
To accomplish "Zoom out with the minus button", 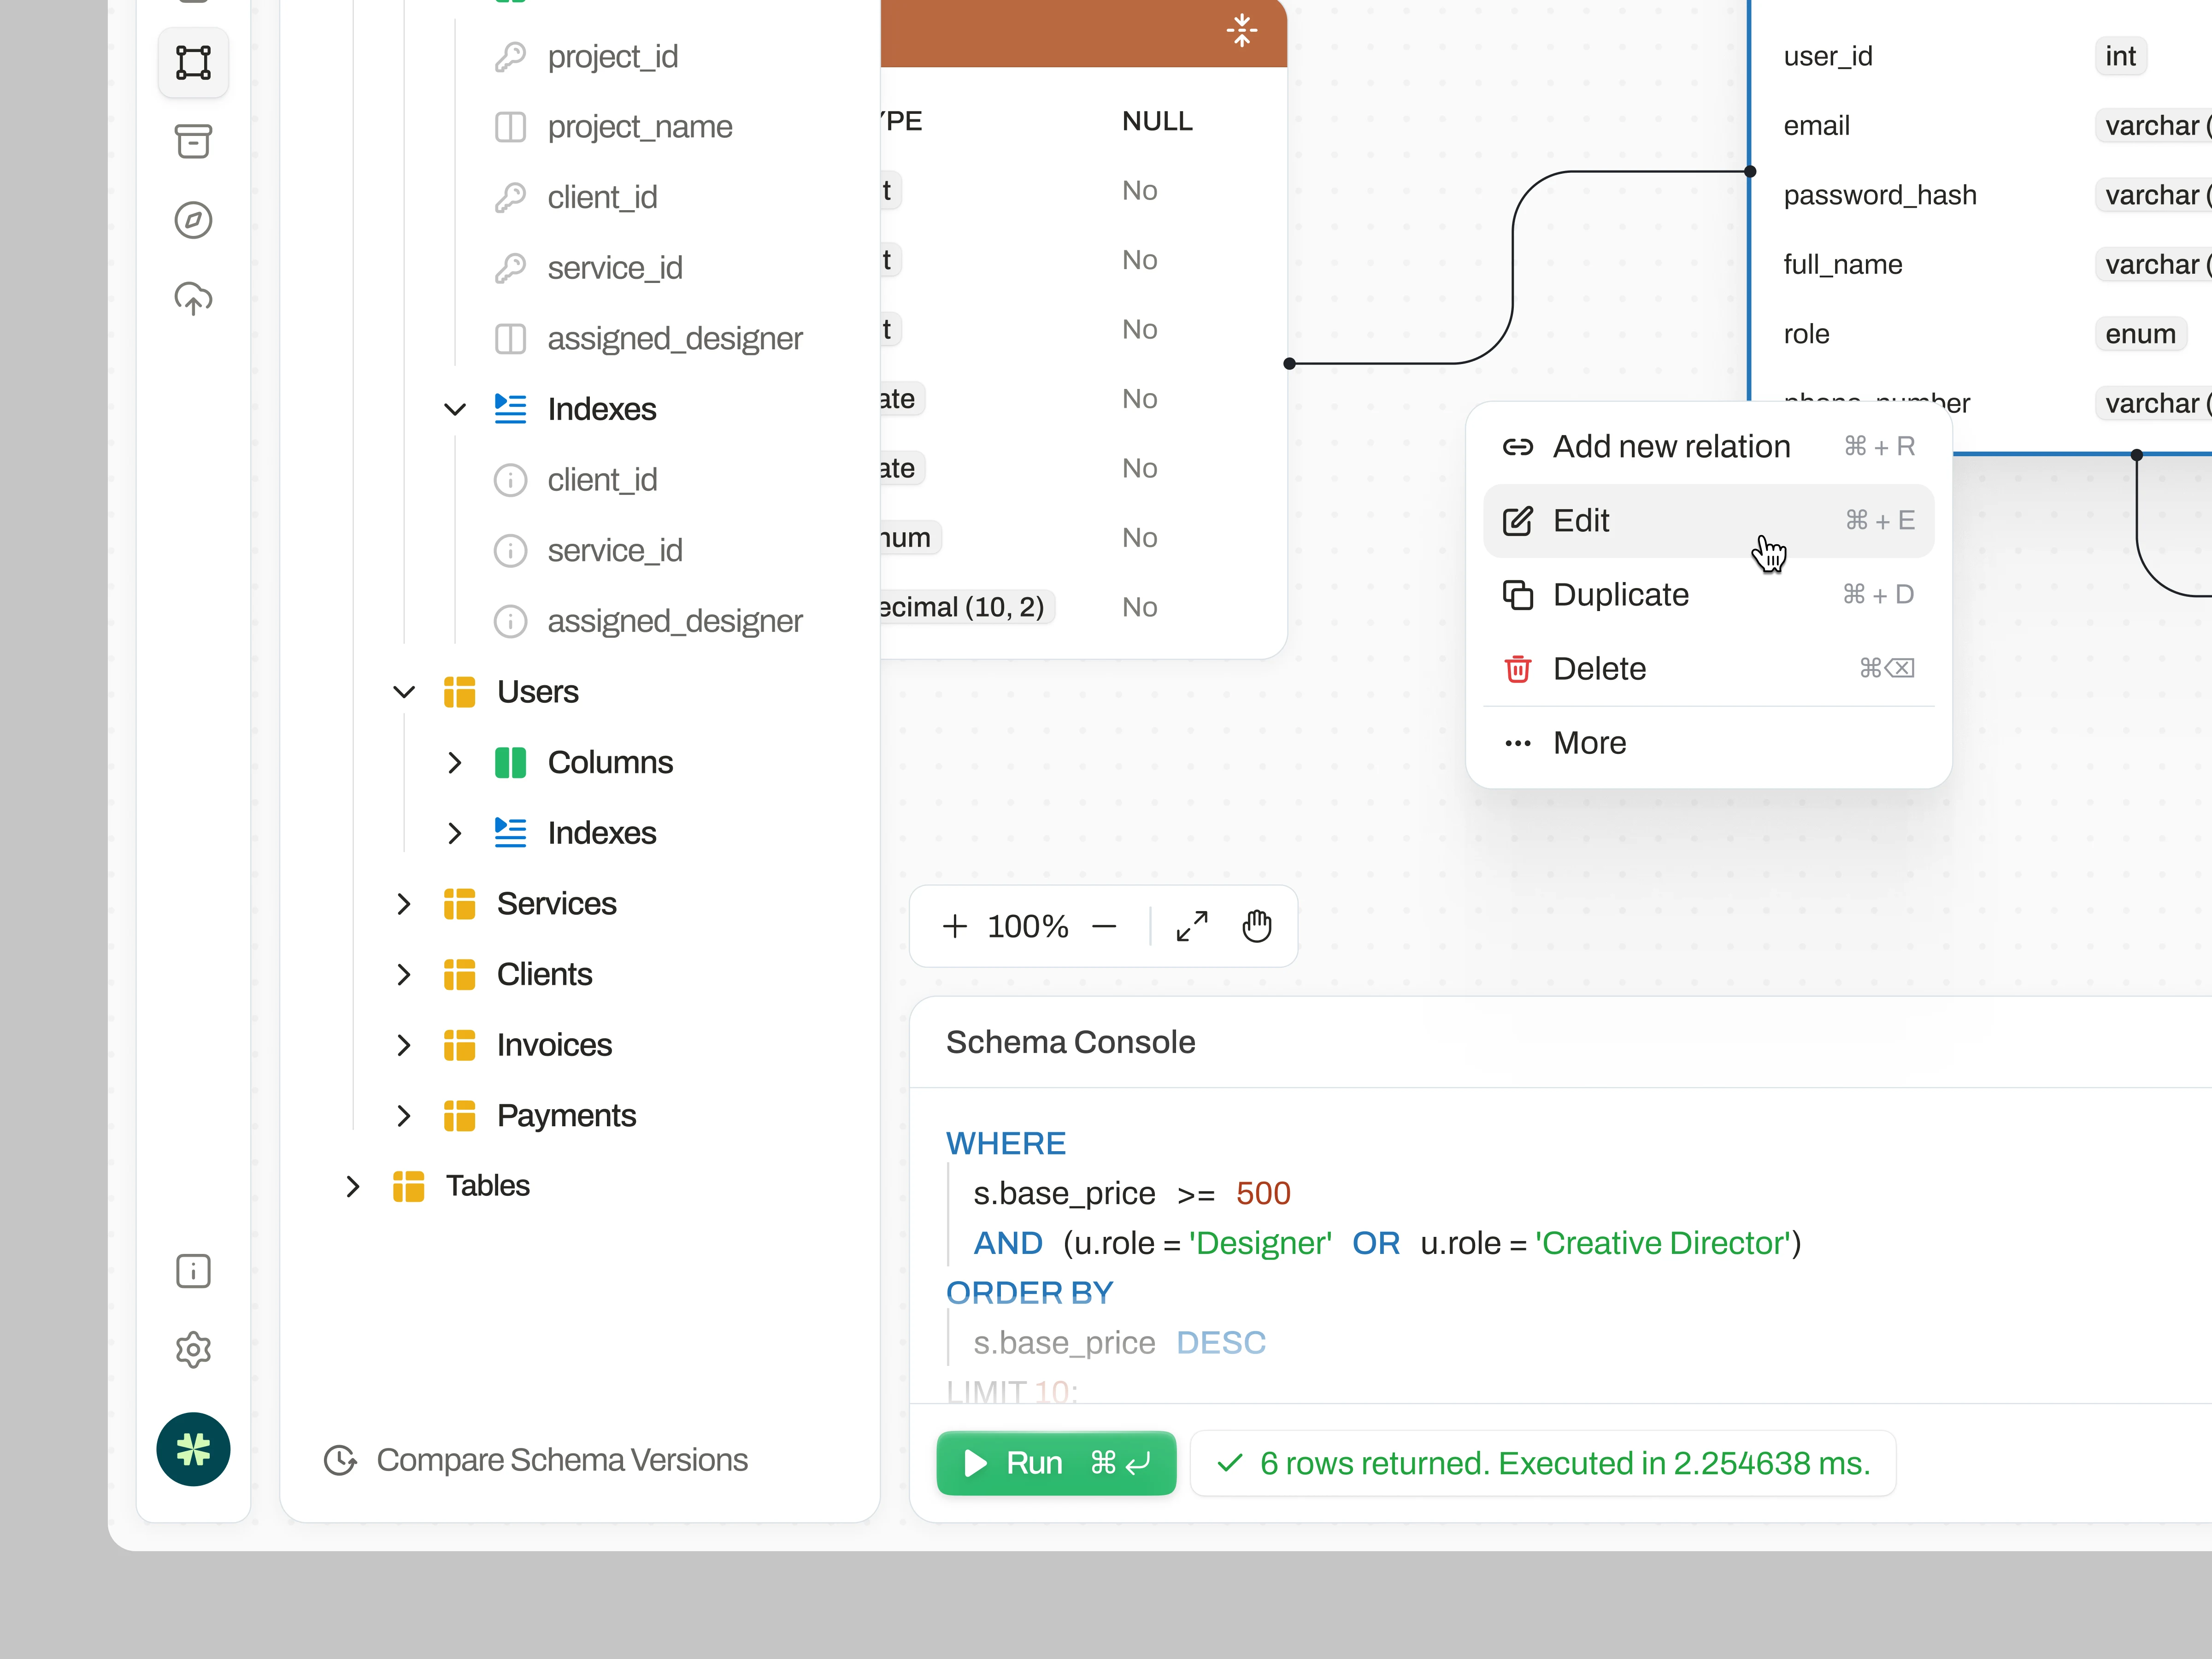I will [x=1104, y=926].
